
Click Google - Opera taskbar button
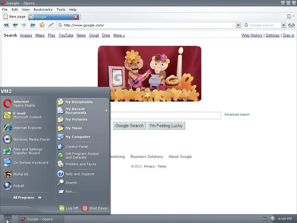41,219
